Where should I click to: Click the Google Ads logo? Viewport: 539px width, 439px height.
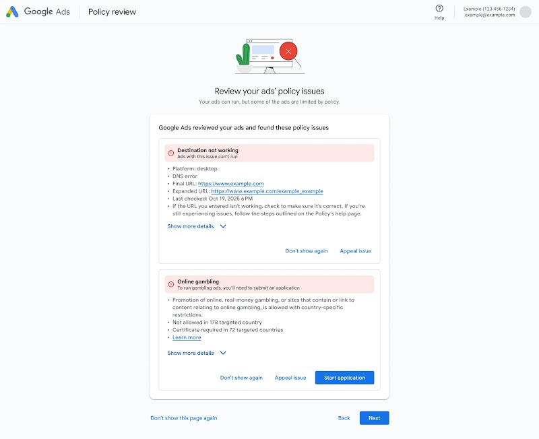click(x=38, y=11)
